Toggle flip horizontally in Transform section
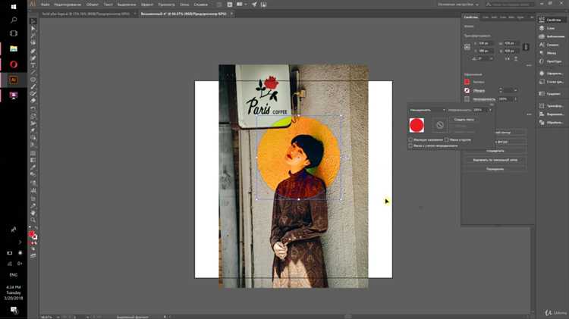569x319 pixels. 508,58
